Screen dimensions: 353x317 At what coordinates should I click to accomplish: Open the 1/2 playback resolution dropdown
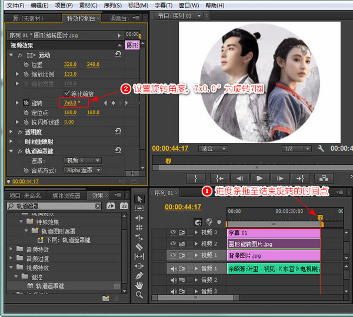click(297, 149)
